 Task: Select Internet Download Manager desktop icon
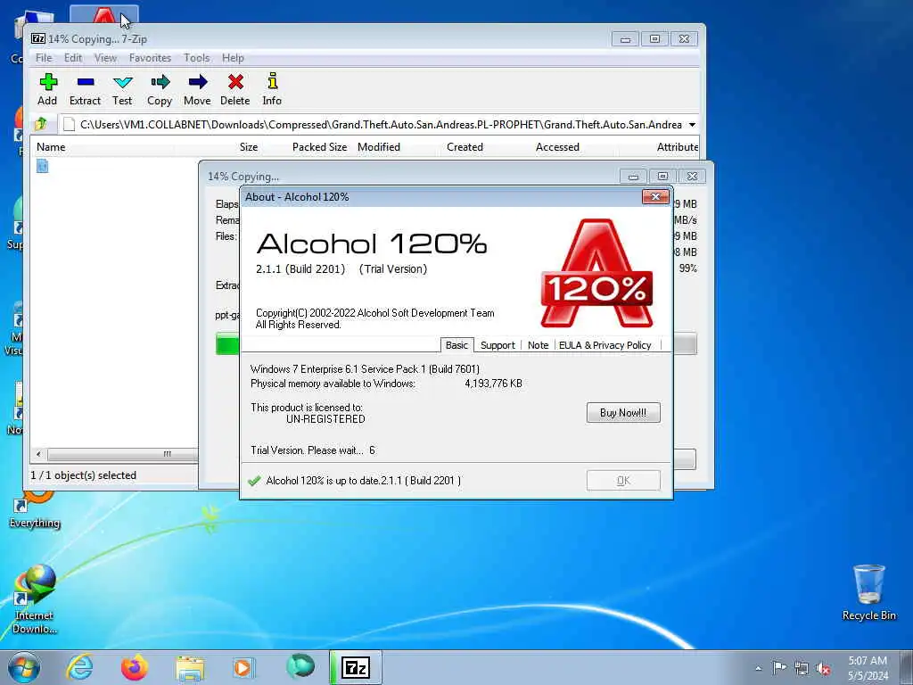pyautogui.click(x=35, y=598)
